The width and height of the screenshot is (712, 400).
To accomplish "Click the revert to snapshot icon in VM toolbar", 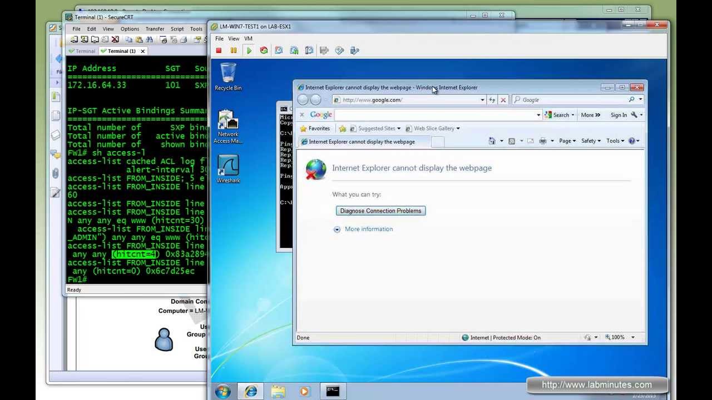I will 294,51.
